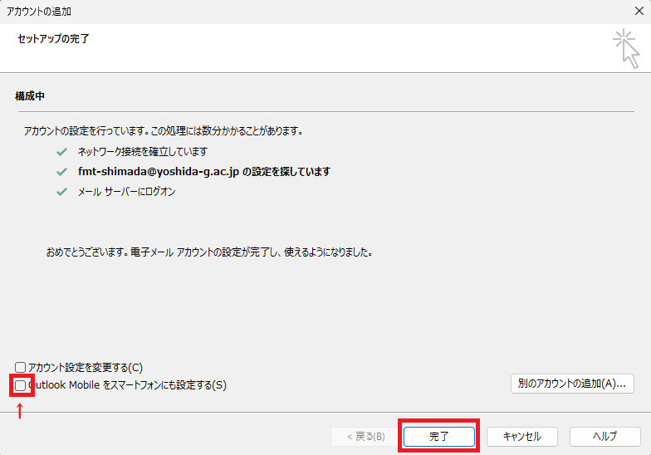
Task: Click the セットアップの完了 heading
Action: click(53, 39)
